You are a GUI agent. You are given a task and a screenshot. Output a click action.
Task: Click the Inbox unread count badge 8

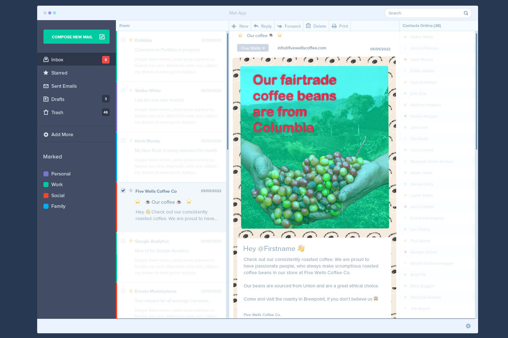click(x=106, y=59)
